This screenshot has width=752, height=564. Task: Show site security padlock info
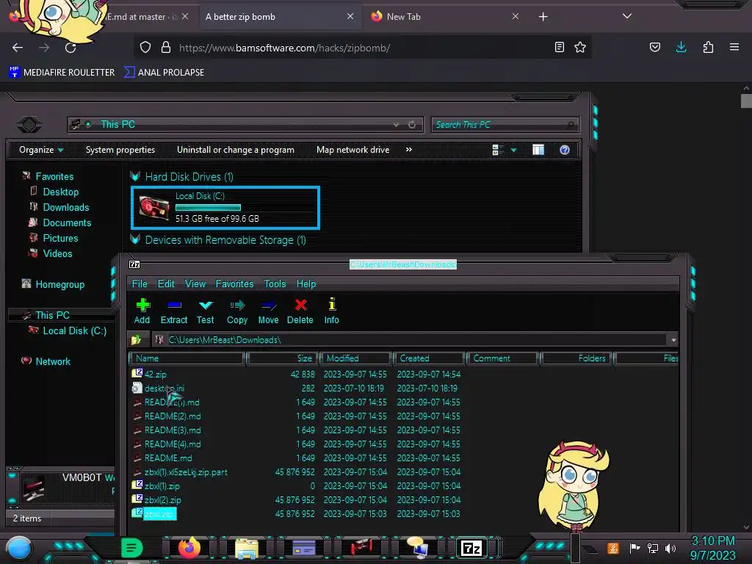[x=165, y=48]
